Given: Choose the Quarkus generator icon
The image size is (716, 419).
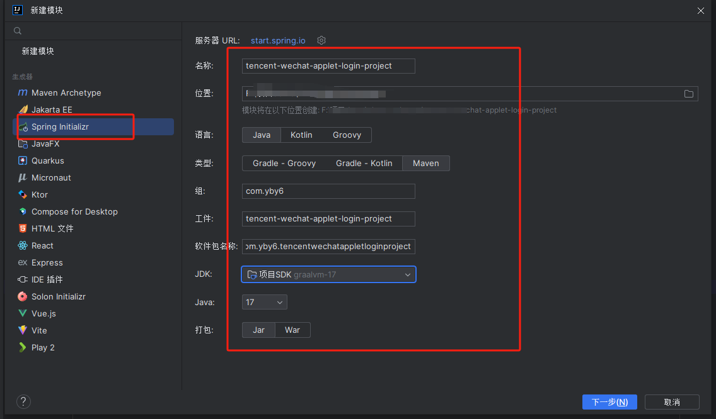Looking at the screenshot, I should [x=23, y=160].
